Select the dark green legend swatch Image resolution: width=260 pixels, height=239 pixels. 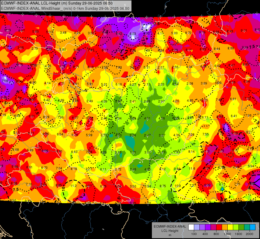(x=241, y=227)
